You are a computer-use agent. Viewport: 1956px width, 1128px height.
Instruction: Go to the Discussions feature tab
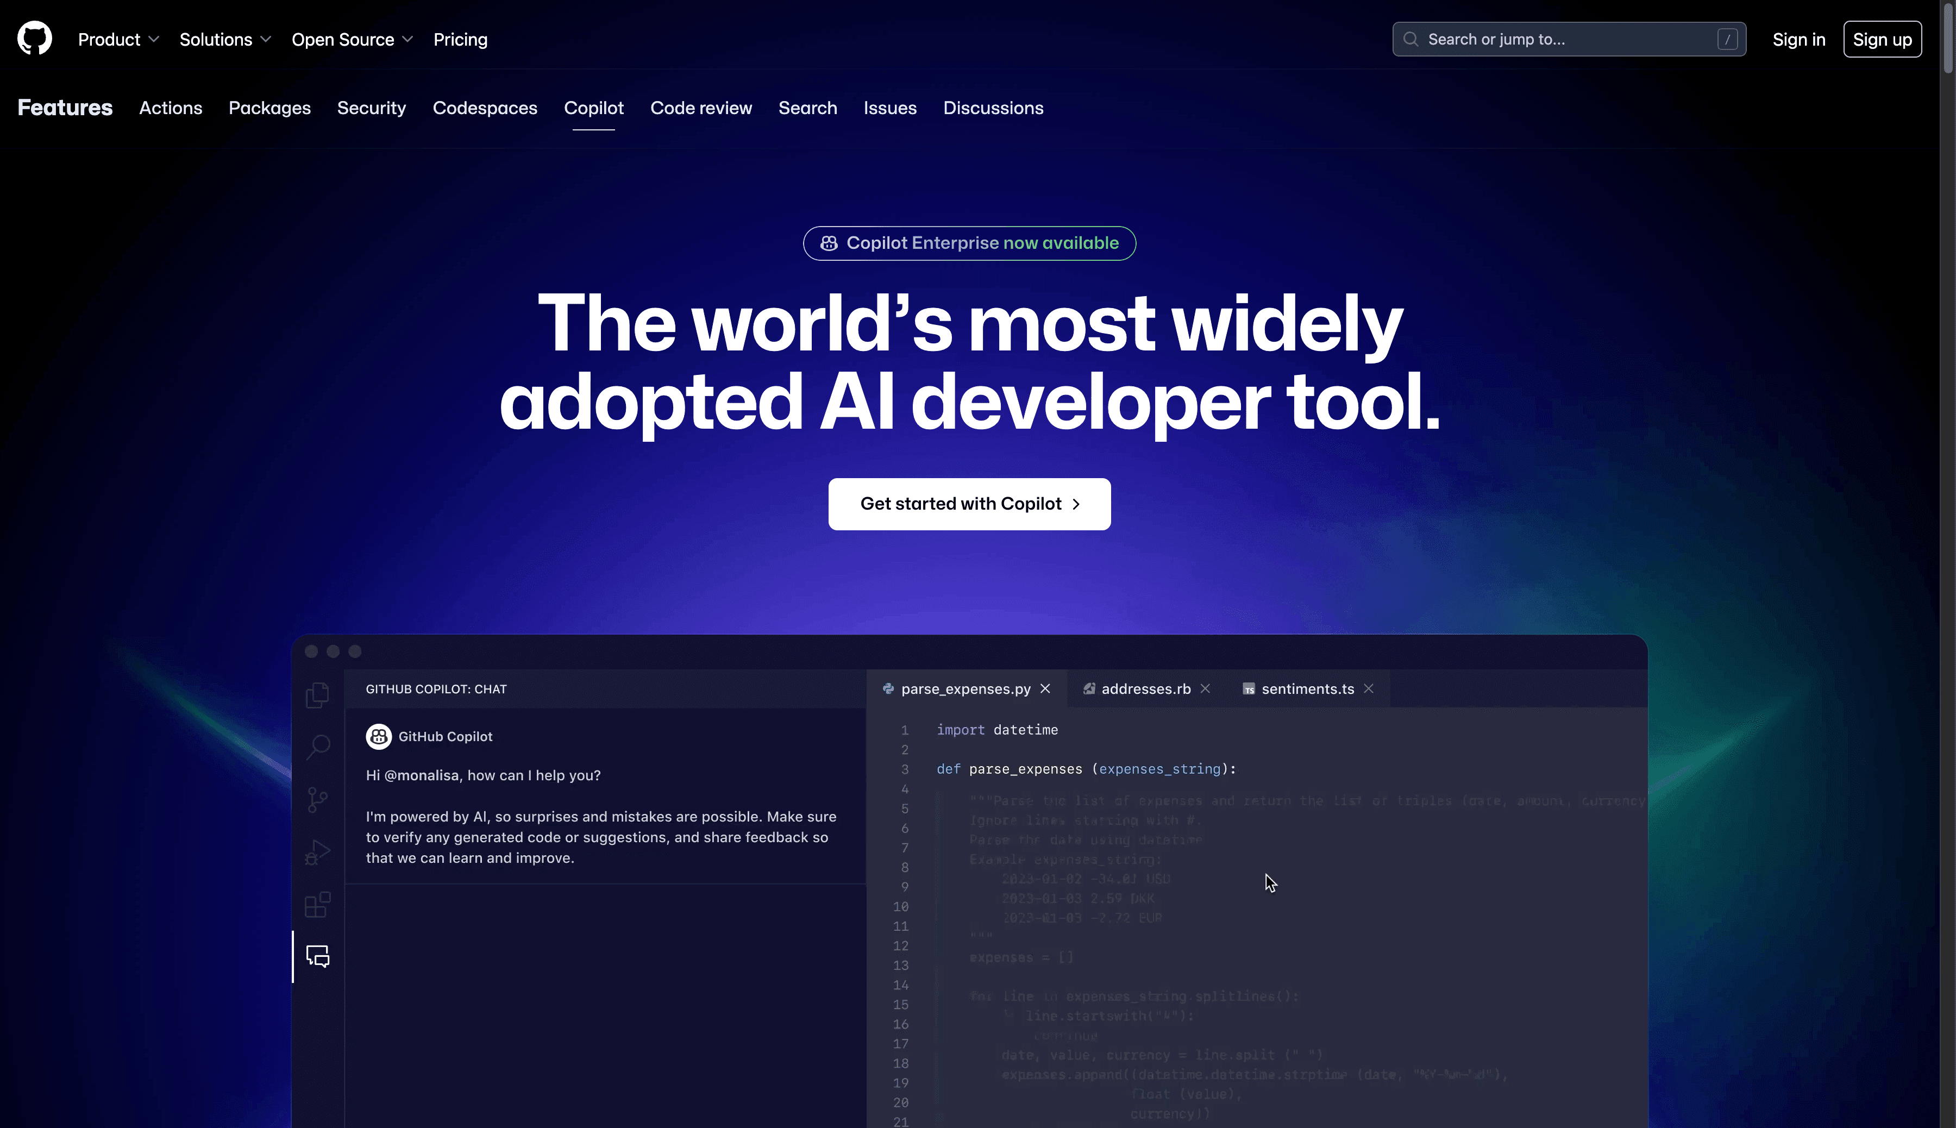coord(993,108)
